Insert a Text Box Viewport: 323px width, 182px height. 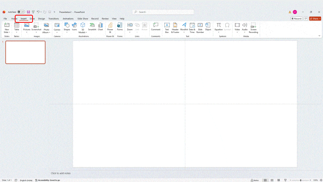pos(167,27)
